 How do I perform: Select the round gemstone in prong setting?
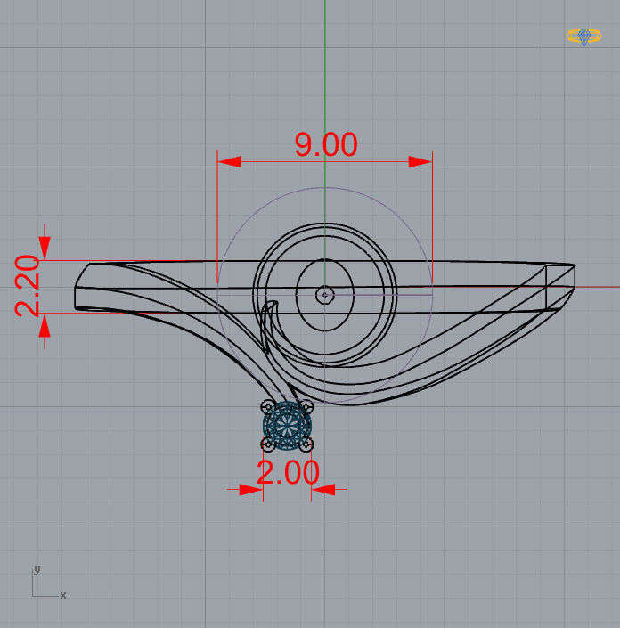pos(287,425)
